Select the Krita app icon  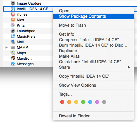13,25
